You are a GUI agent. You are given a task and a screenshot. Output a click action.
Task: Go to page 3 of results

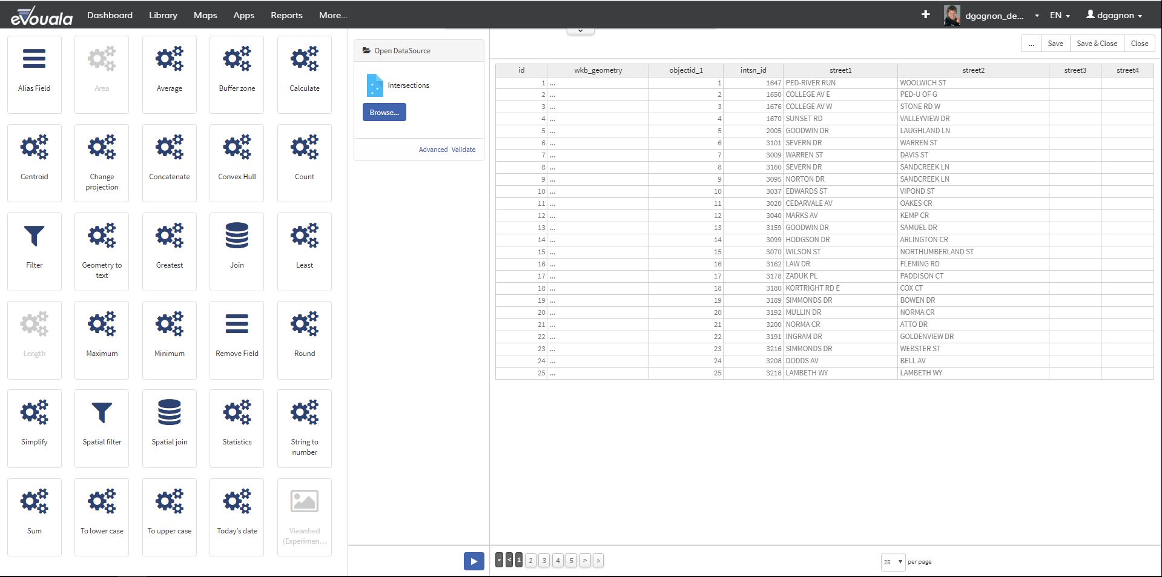tap(544, 561)
